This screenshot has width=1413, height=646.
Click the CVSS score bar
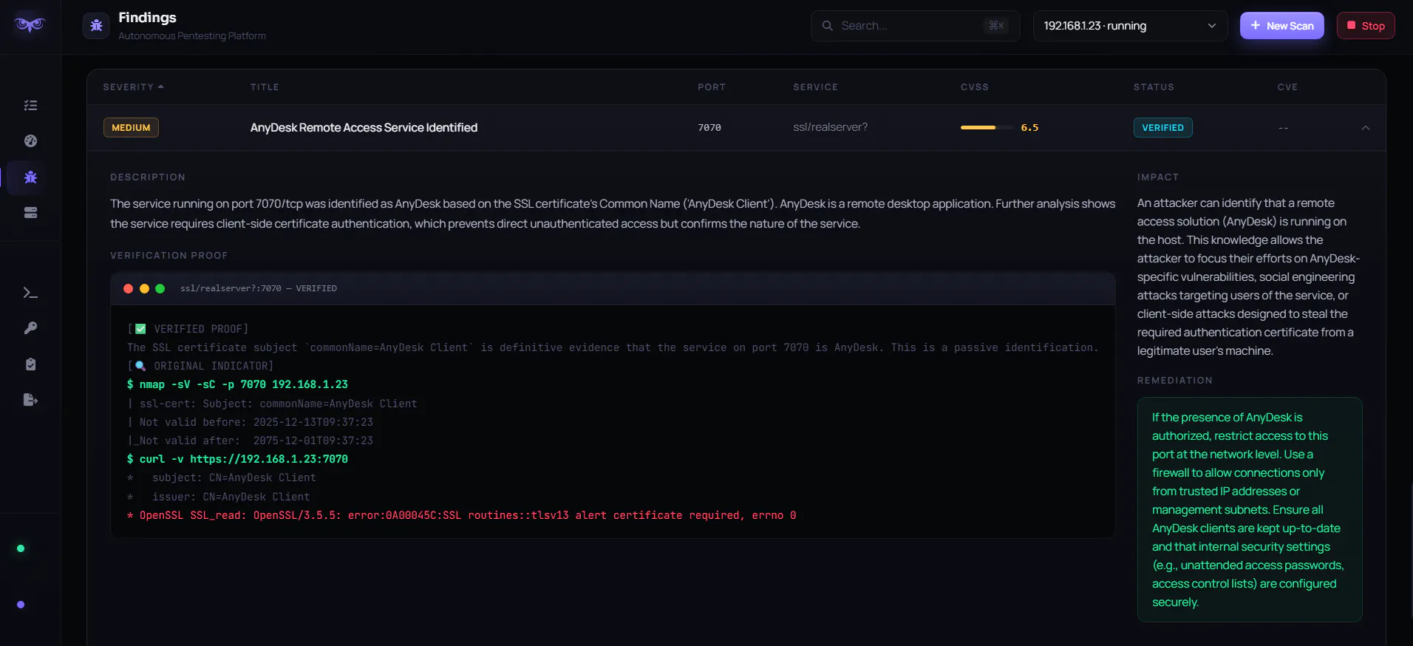click(x=987, y=128)
